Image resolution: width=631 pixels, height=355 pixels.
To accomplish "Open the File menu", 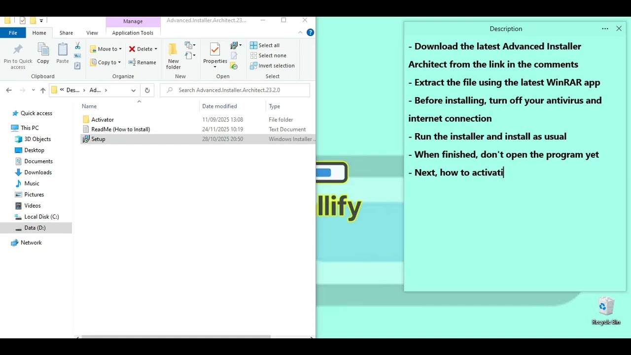I will coord(13,33).
